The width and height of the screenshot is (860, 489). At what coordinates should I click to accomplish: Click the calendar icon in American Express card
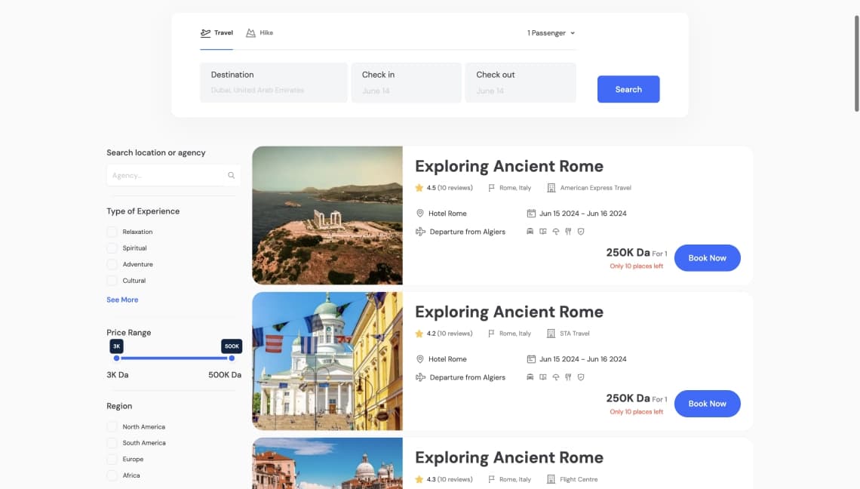click(531, 213)
